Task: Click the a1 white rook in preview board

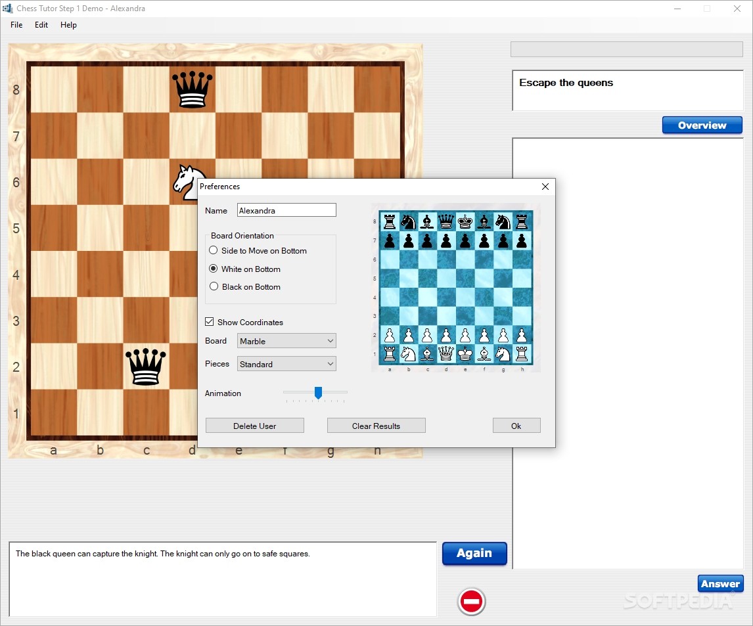Action: (x=390, y=354)
